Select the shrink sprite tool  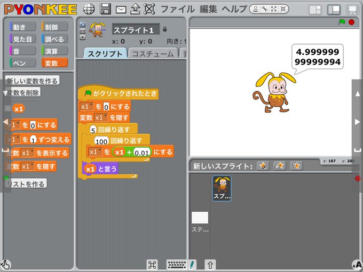click(x=283, y=9)
